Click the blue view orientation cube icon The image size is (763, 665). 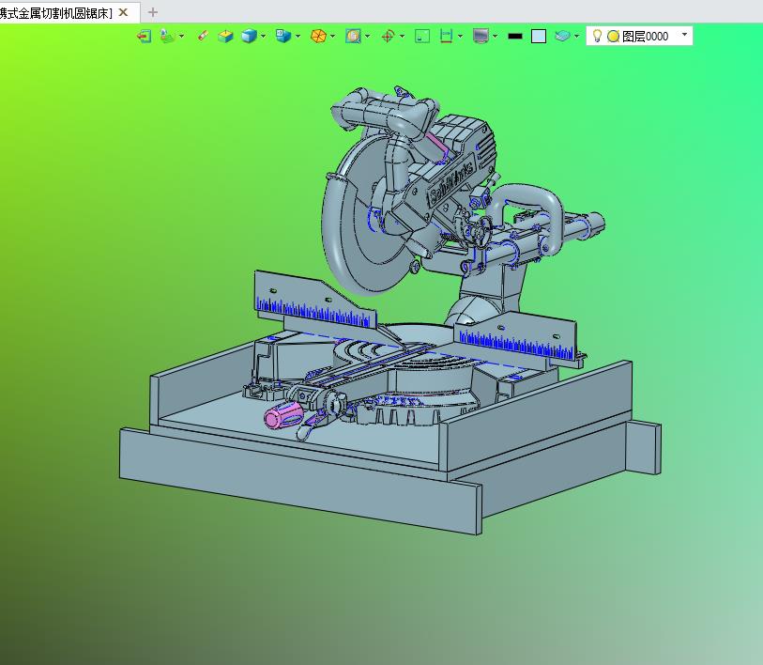283,36
